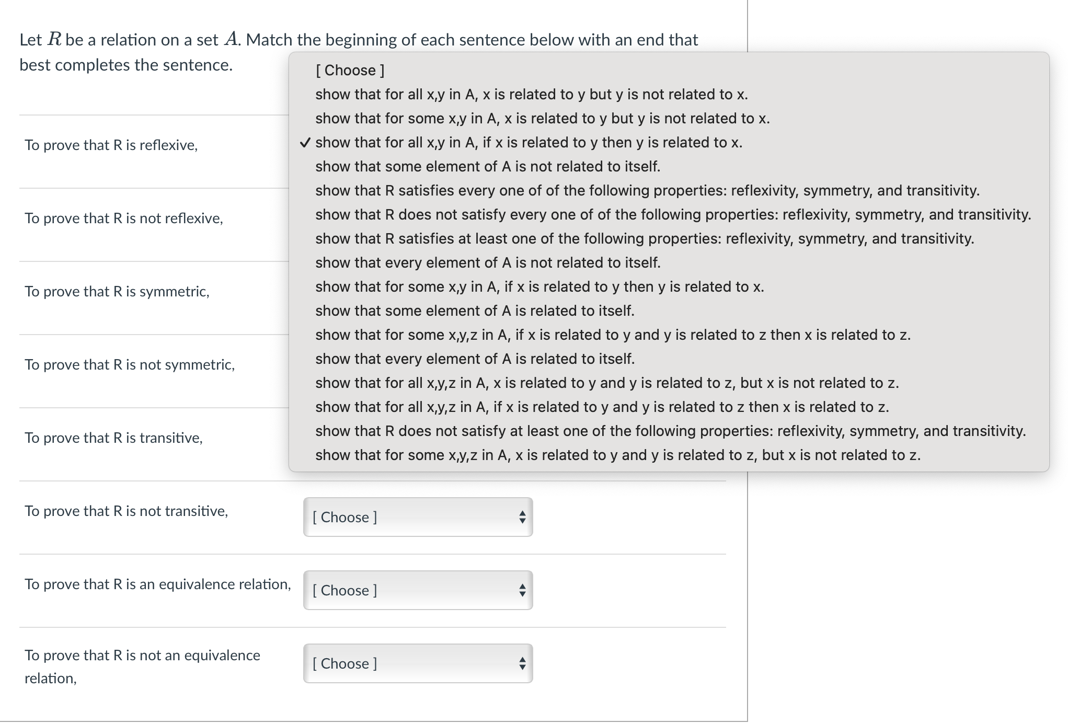Open the dropdown for not an equivalence relation
This screenshot has height=723, width=1068.
tap(417, 663)
